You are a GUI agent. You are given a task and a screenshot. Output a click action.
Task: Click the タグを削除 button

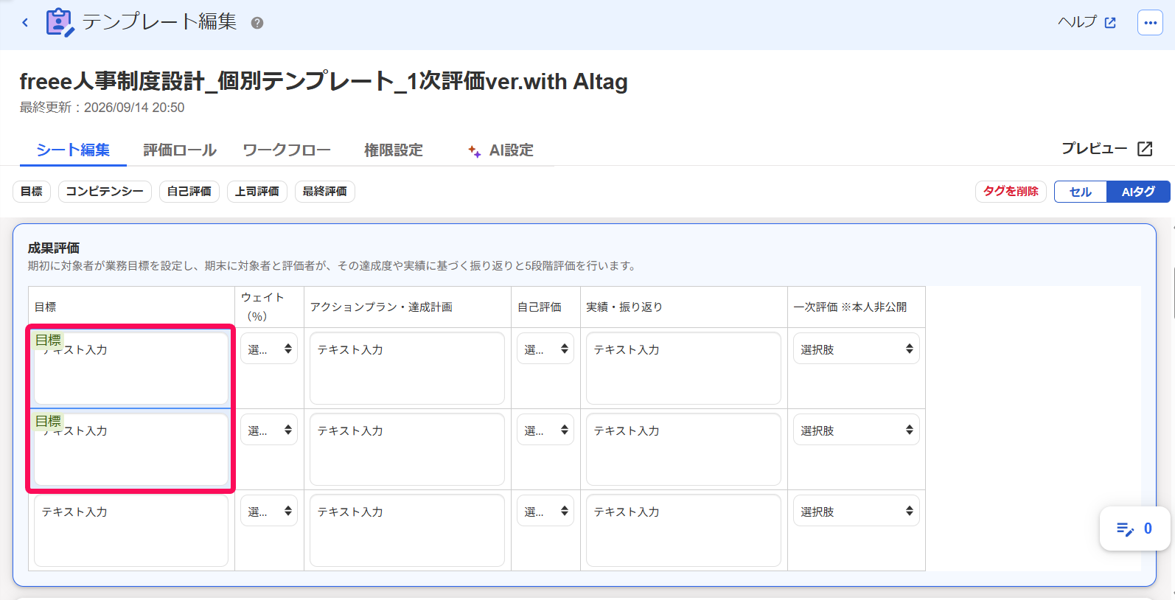[1011, 191]
